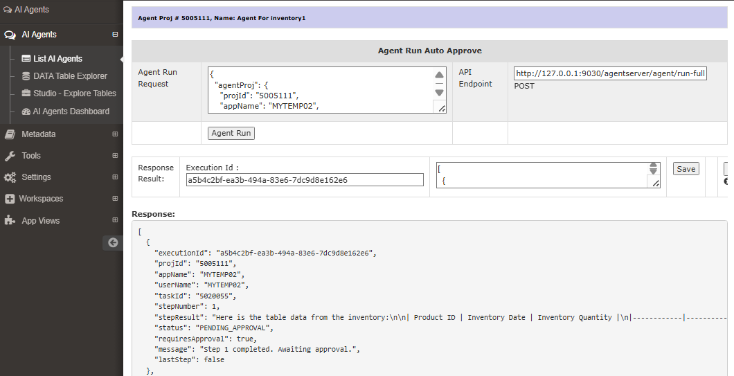Collapse the AI Agents menu section
The width and height of the screenshot is (734, 376).
[115, 35]
